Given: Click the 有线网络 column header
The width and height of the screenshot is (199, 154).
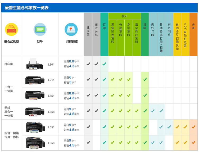Looking at the screenshot, I should (x=169, y=34).
